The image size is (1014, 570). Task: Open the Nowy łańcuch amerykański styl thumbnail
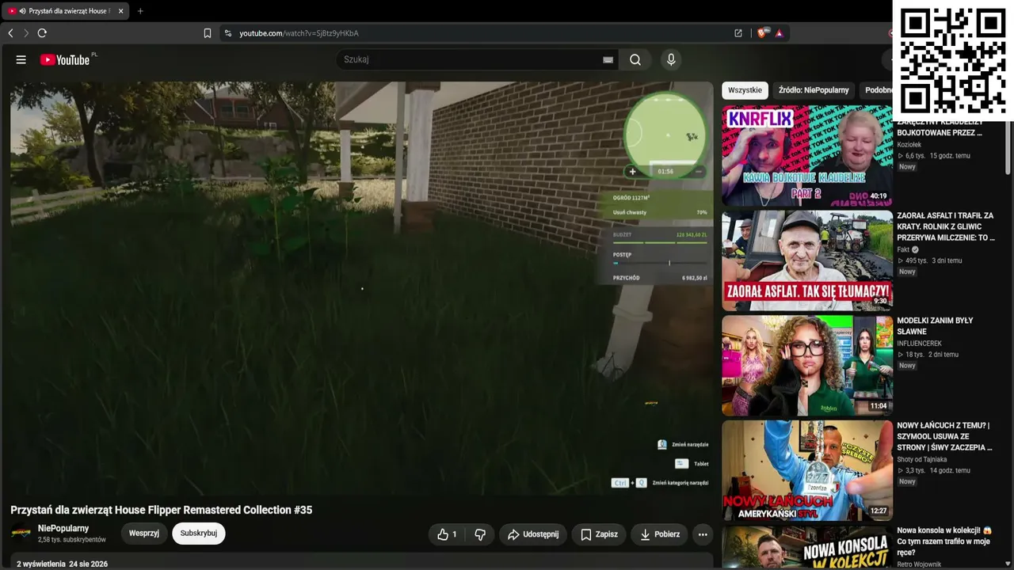pyautogui.click(x=807, y=470)
